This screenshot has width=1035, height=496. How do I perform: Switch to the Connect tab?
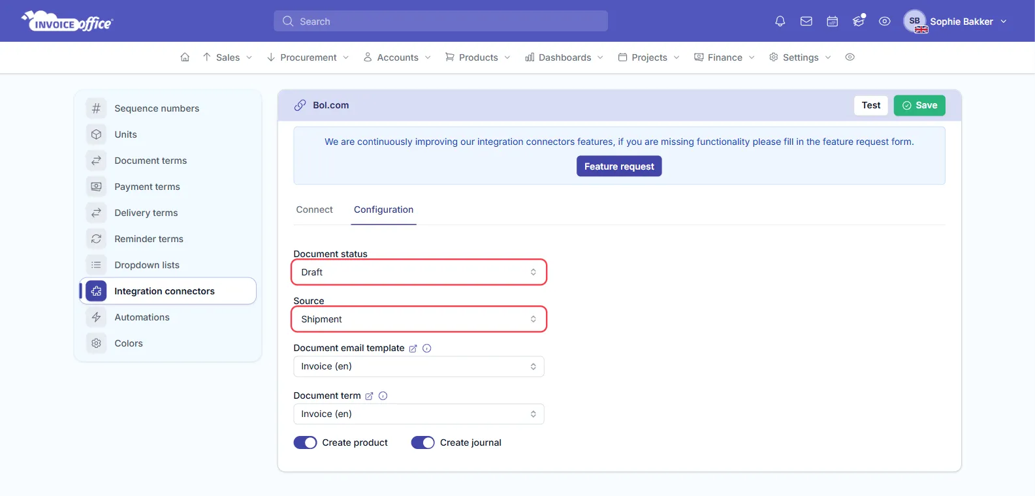(x=314, y=209)
